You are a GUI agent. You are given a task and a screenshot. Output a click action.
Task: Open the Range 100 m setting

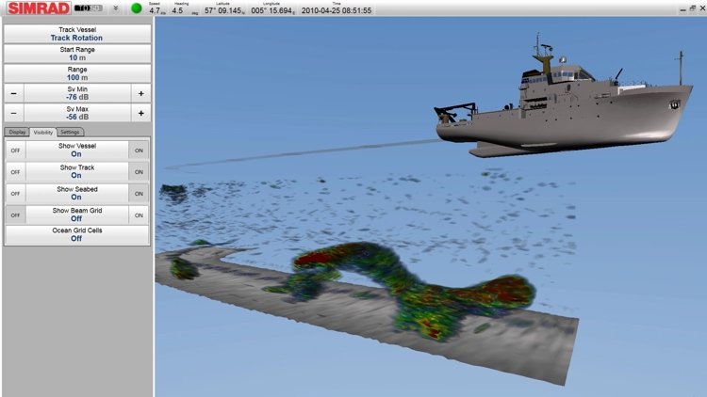pos(76,73)
